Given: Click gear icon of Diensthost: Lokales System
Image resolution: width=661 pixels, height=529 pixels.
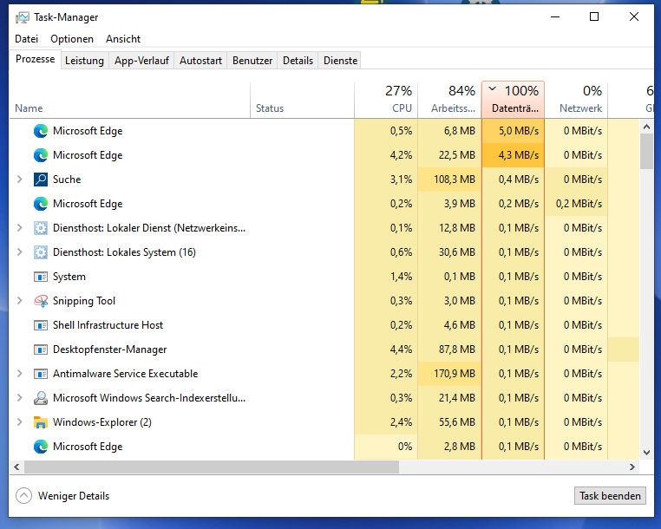Looking at the screenshot, I should click(x=41, y=252).
